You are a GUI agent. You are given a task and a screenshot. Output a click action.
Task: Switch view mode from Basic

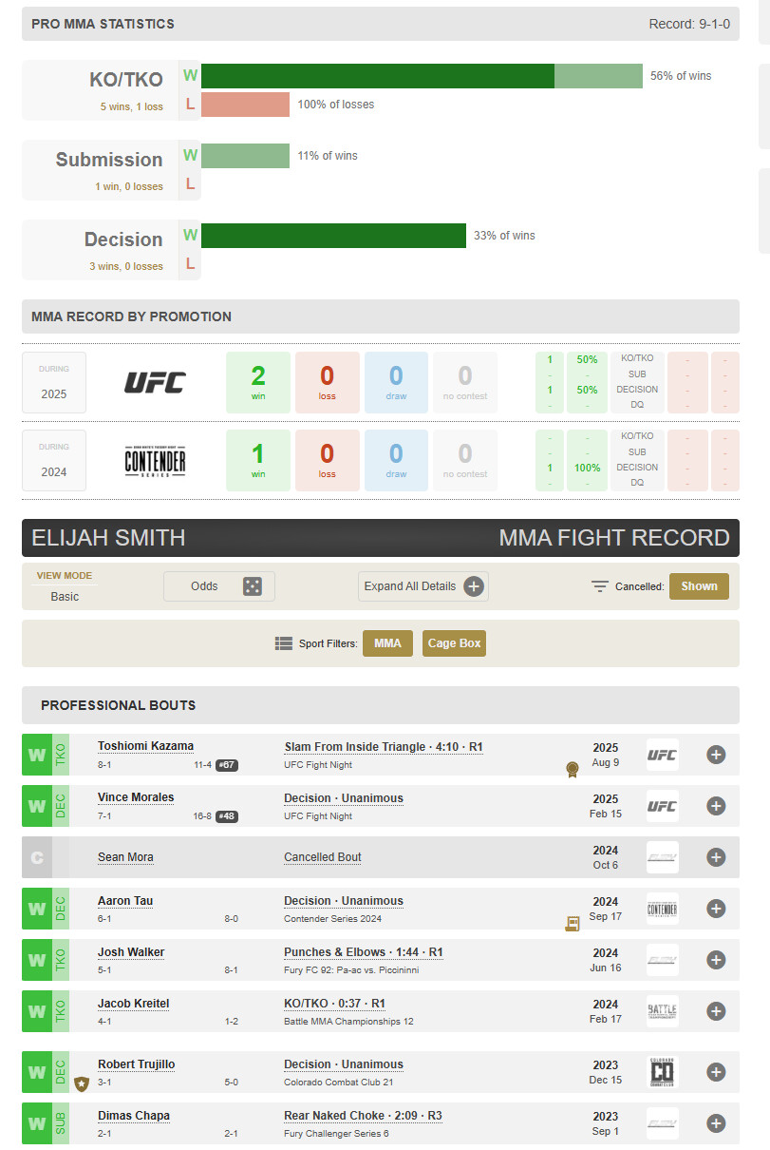[x=65, y=596]
